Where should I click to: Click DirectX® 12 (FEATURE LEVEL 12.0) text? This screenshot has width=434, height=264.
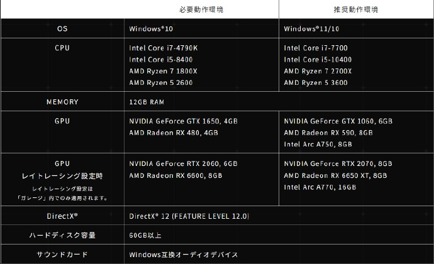pyautogui.click(x=189, y=216)
